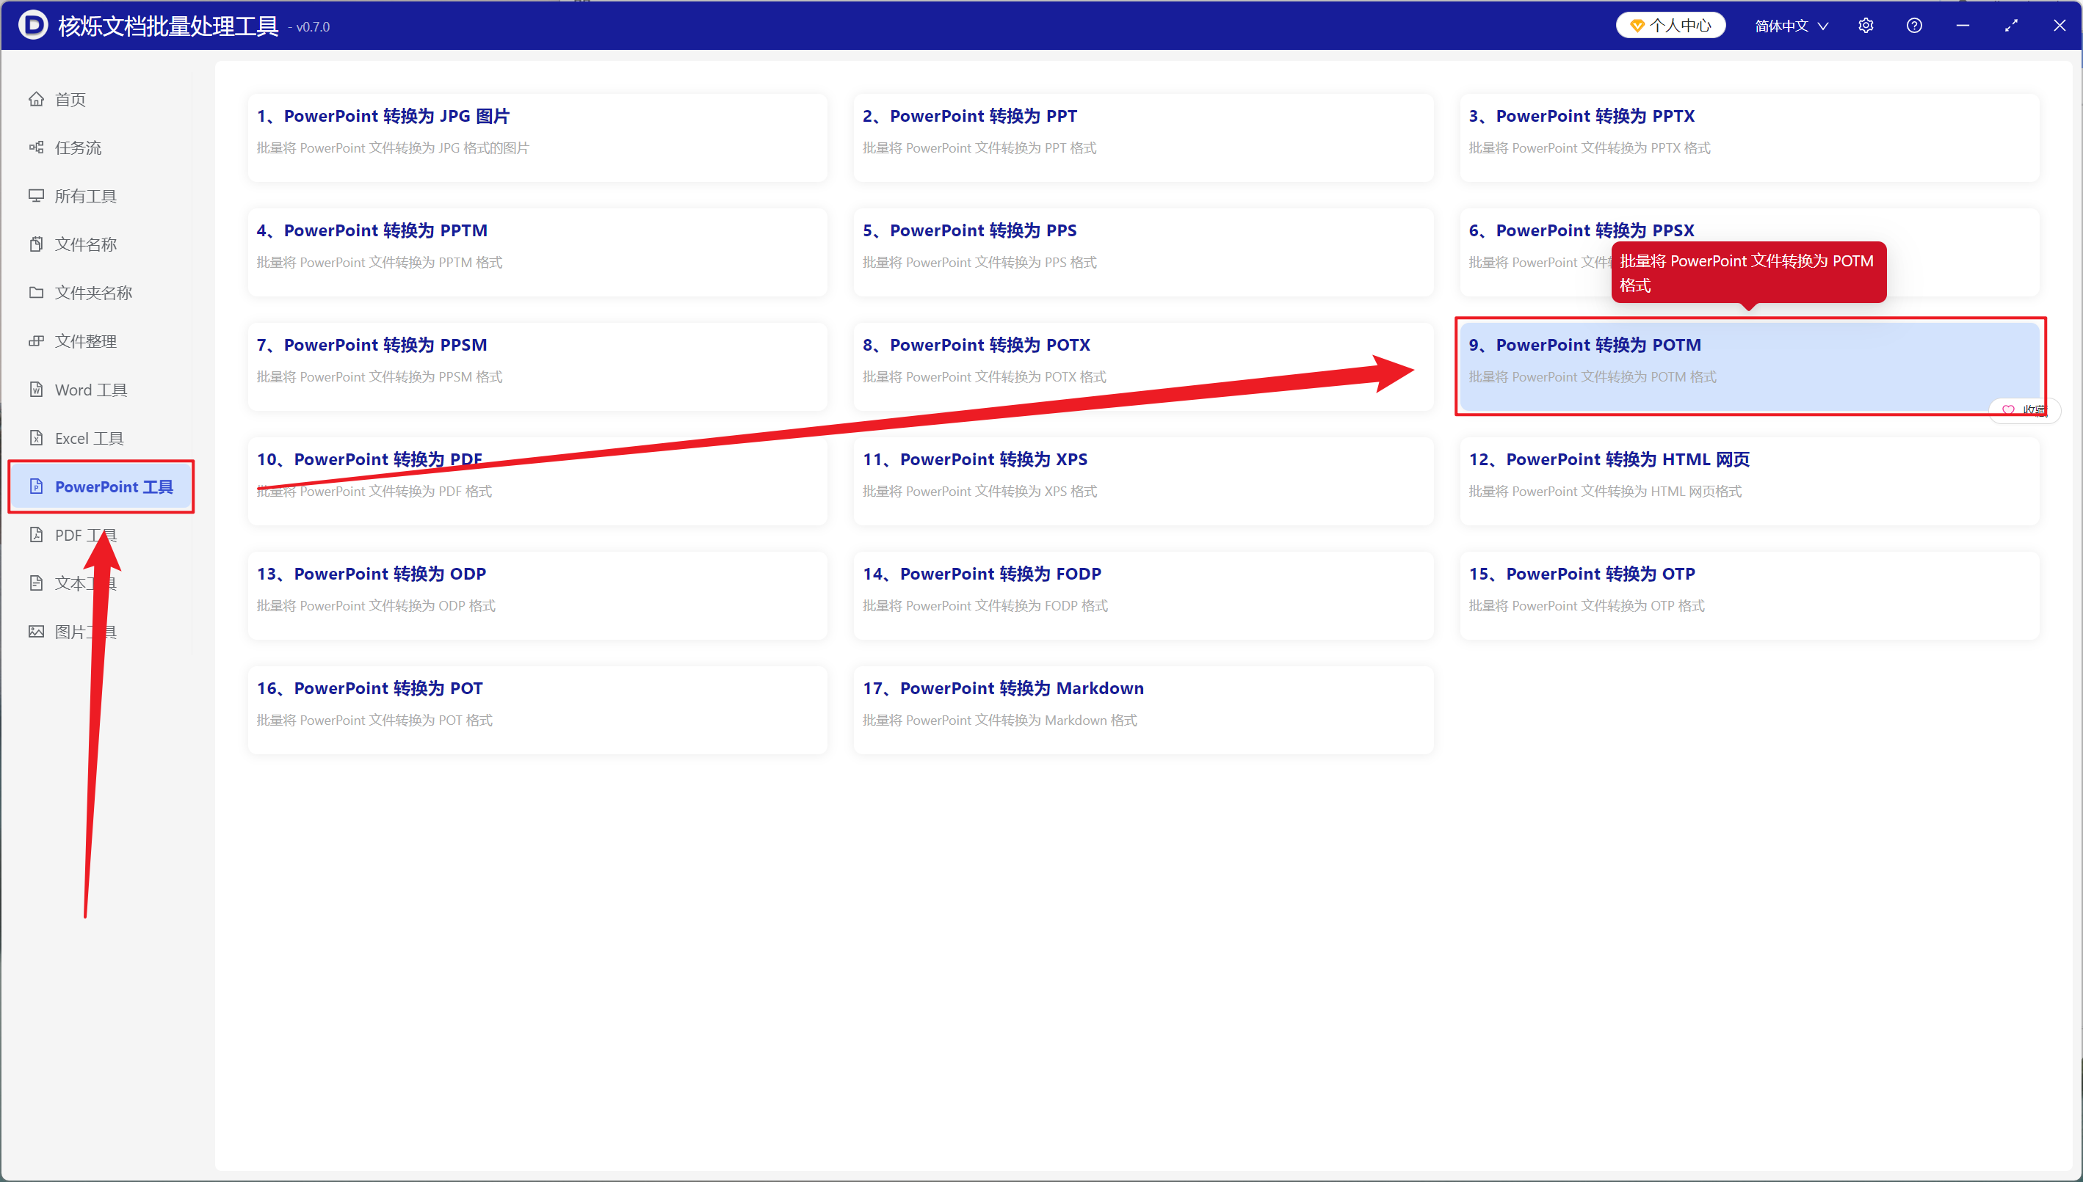Expand the 简体中文 language dropdown
2083x1182 pixels.
click(1792, 26)
